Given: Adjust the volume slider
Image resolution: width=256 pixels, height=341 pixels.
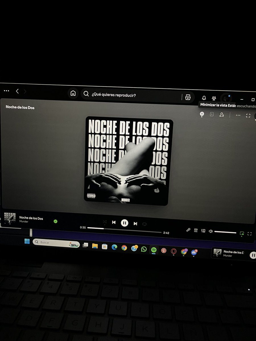Looking at the screenshot, I should [x=225, y=232].
